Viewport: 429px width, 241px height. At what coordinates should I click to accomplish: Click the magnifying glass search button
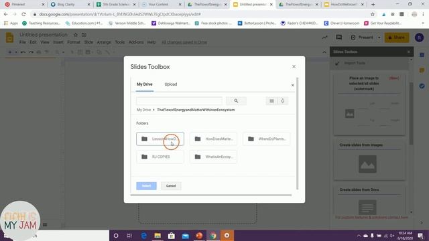[236, 101]
